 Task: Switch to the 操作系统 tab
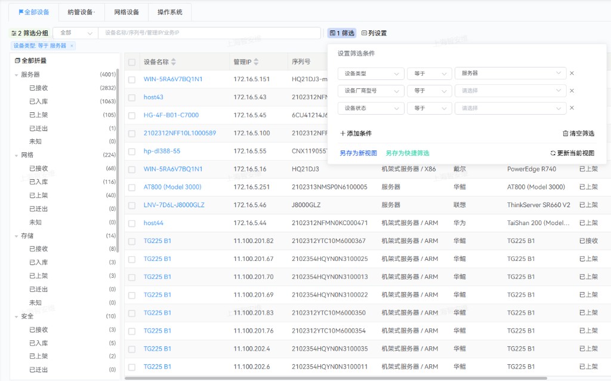(170, 12)
